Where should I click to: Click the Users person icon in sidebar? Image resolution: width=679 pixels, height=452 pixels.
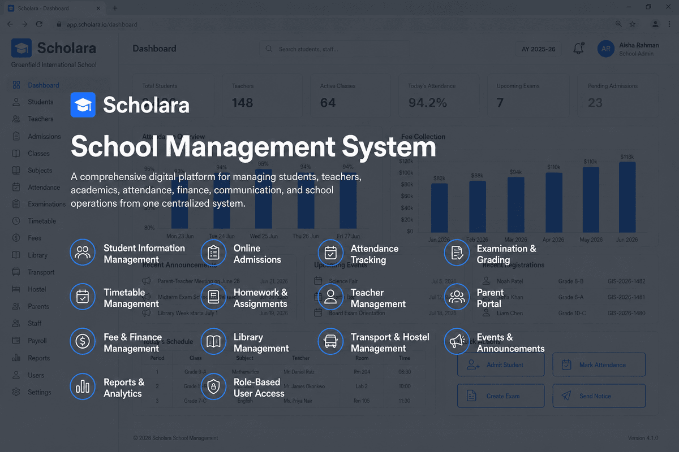pos(16,375)
